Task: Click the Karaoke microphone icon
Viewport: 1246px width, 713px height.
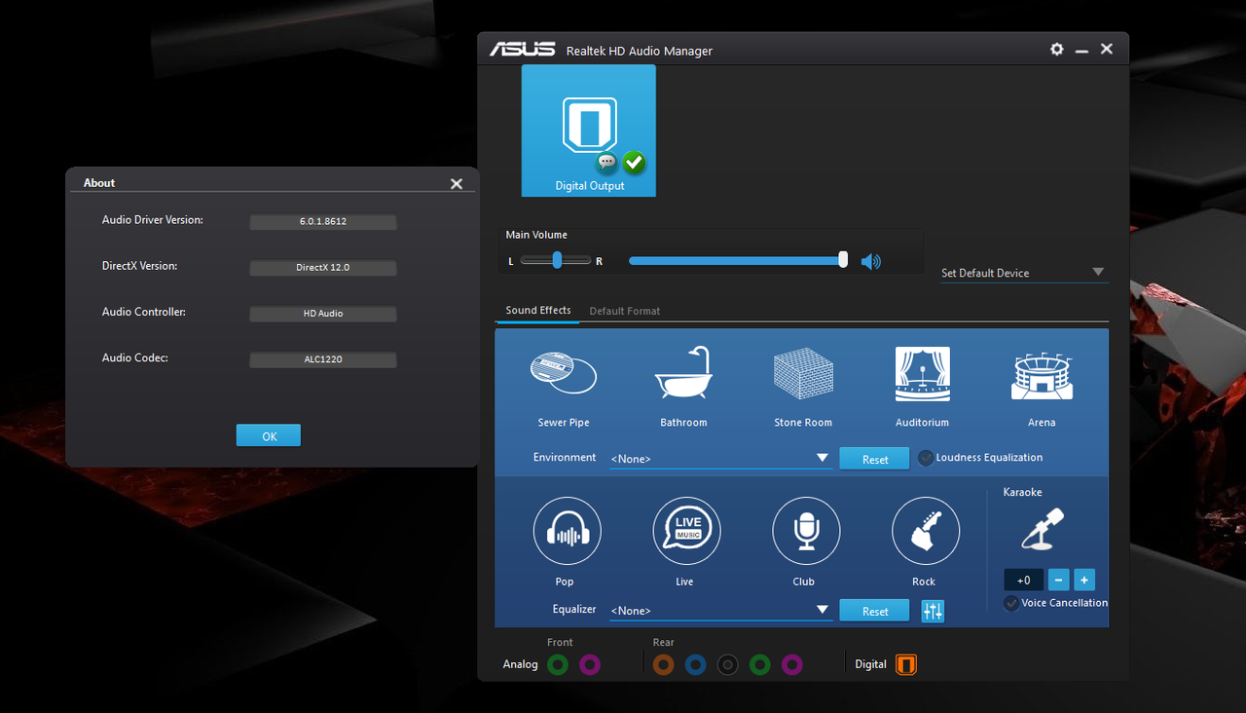Action: pos(1042,528)
